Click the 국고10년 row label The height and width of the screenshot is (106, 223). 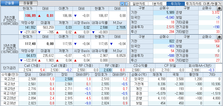(x=10, y=94)
